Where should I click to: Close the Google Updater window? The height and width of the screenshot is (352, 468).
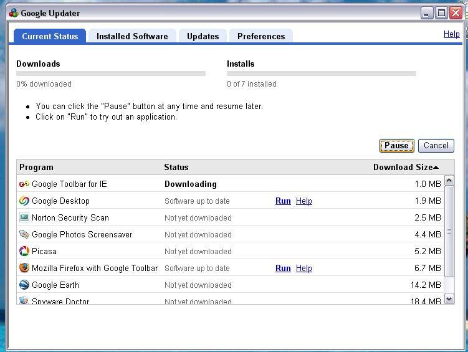point(456,13)
